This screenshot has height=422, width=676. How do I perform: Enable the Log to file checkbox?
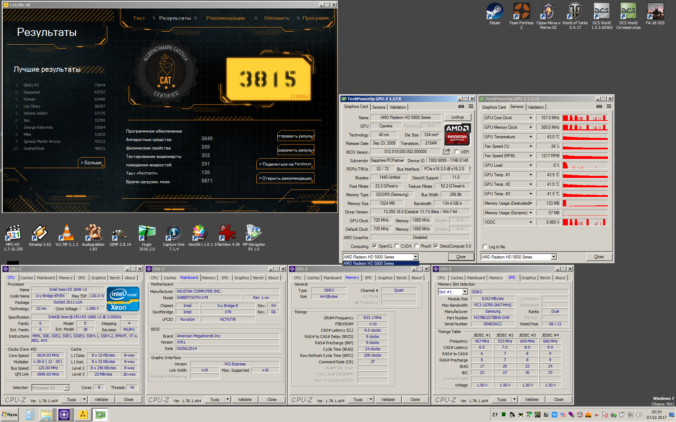[x=485, y=247]
